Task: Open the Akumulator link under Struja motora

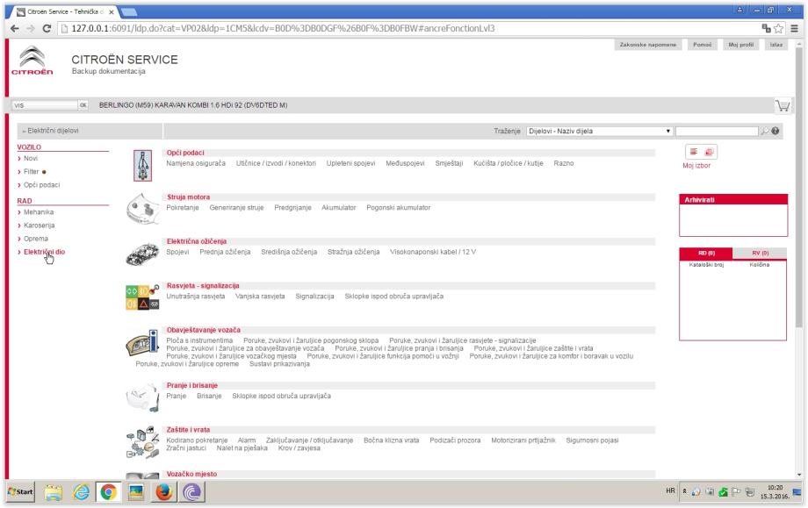Action: point(338,208)
